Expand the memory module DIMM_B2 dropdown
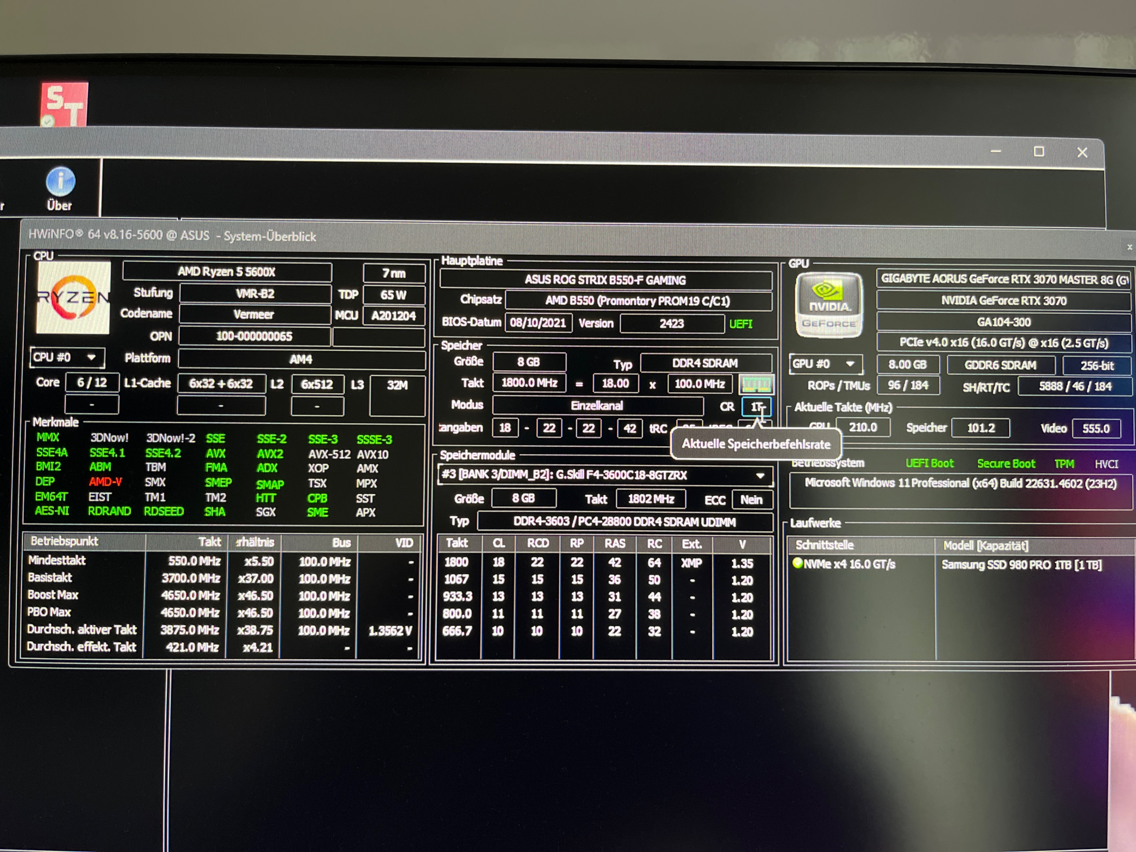 (x=760, y=476)
